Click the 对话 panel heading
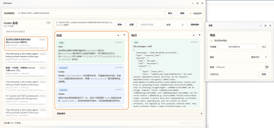Image resolution: width=274 pixels, height=128 pixels. 59,36
